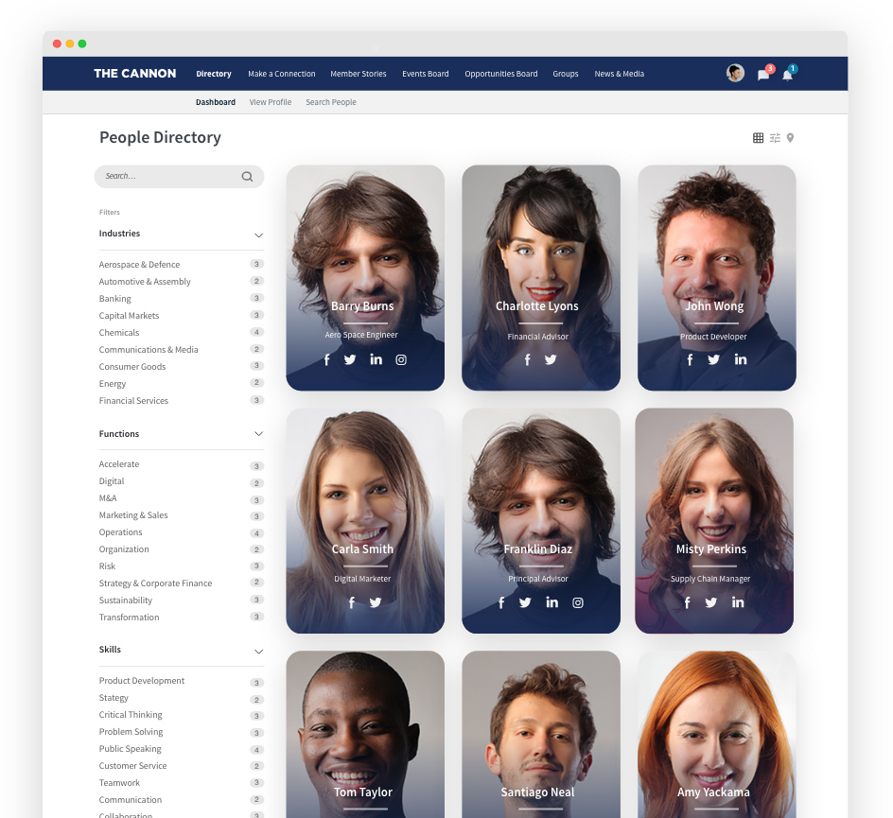
Task: Open Misty Perkins' Twitter icon
Action: pos(710,602)
